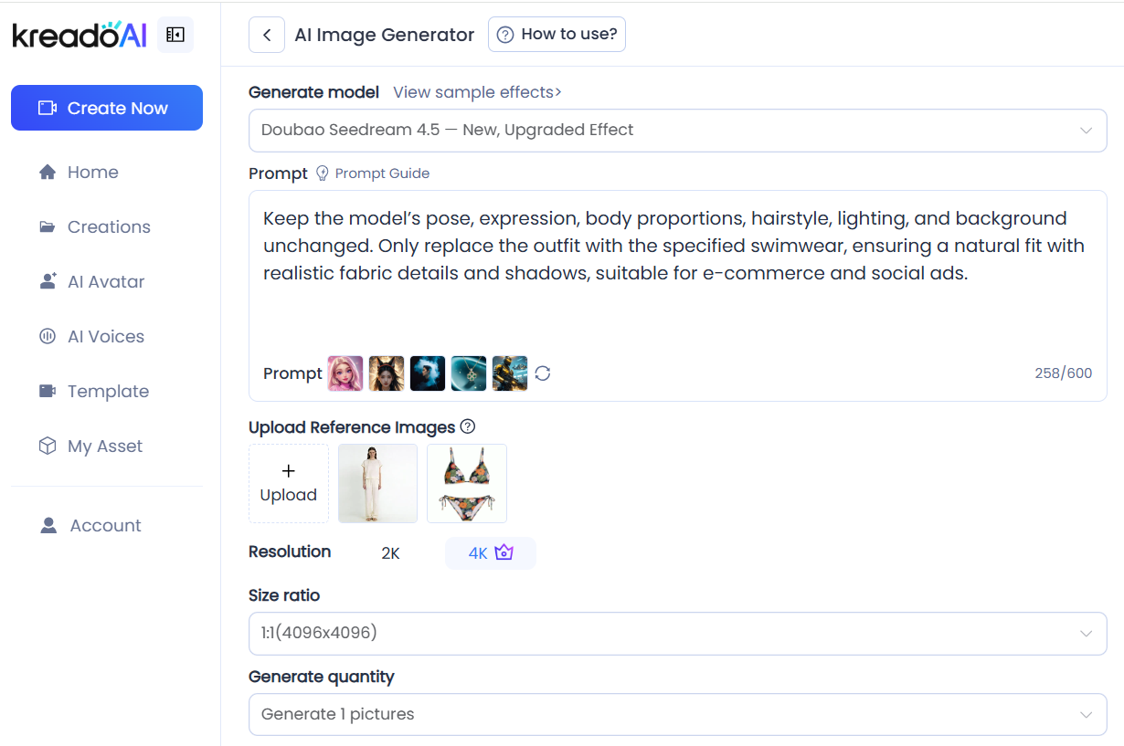
Task: Select the 4K premium resolution option
Action: [490, 553]
